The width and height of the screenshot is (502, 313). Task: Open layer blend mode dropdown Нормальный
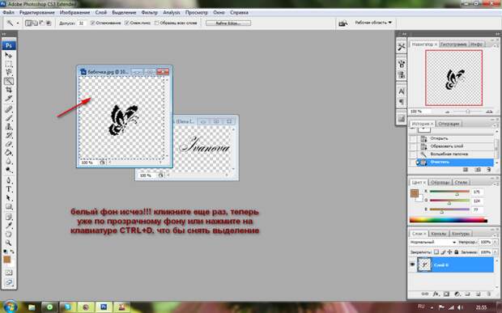tap(433, 243)
